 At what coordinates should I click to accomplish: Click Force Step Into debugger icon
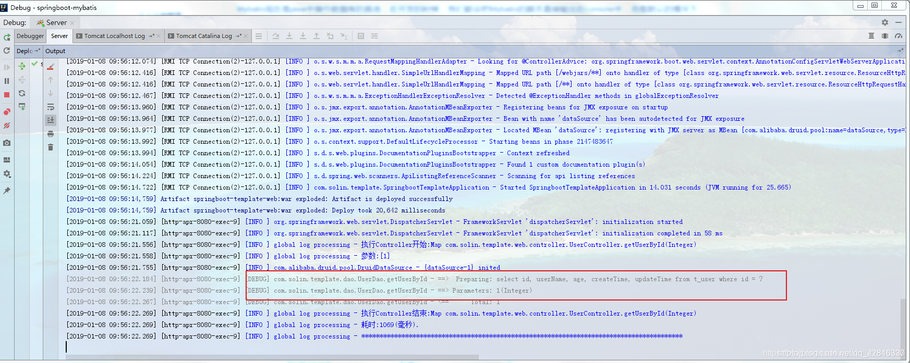pyautogui.click(x=303, y=36)
